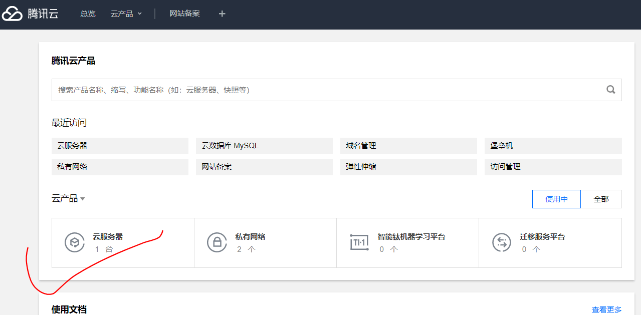
Task: Open recently visited 云服务器
Action: coord(120,146)
